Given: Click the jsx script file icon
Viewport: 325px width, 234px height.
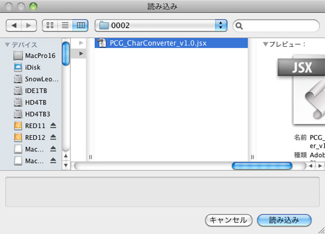Looking at the screenshot, I should [101, 43].
